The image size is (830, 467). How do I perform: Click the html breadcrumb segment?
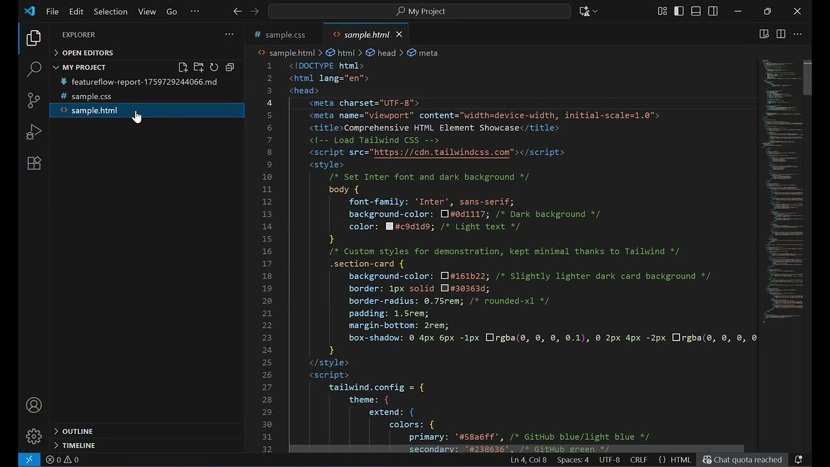[340, 53]
